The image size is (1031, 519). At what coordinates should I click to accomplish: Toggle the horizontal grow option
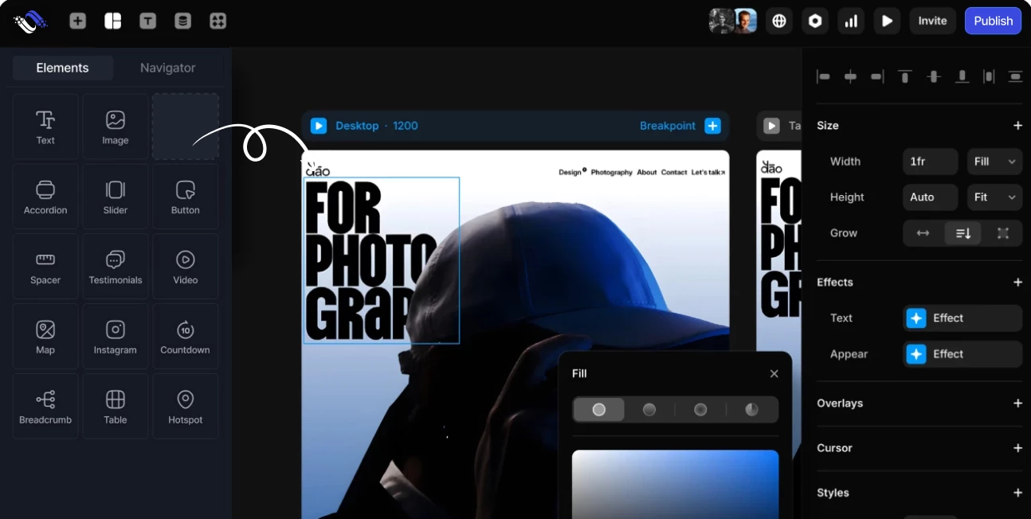[x=923, y=233]
